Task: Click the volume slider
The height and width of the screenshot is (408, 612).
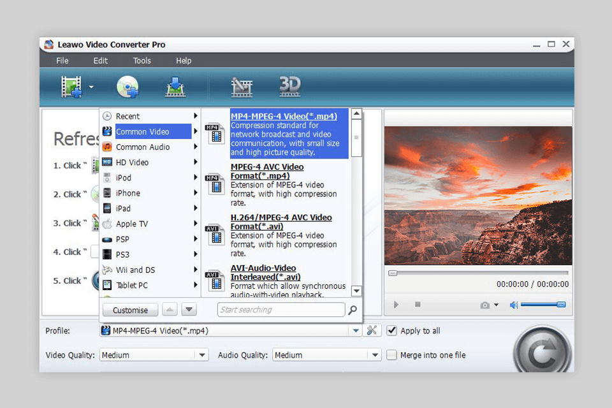Action: click(x=543, y=305)
